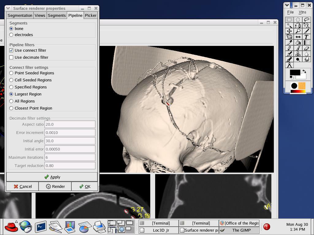Select the Color Picker eyedropper tool

pos(289,43)
